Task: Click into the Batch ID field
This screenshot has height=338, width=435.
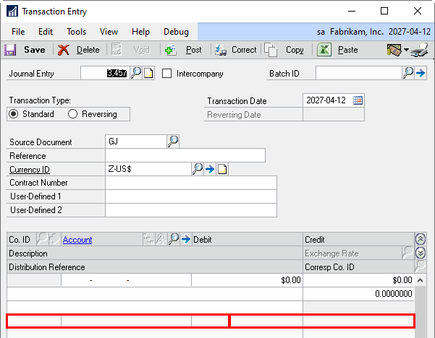Action: point(359,73)
